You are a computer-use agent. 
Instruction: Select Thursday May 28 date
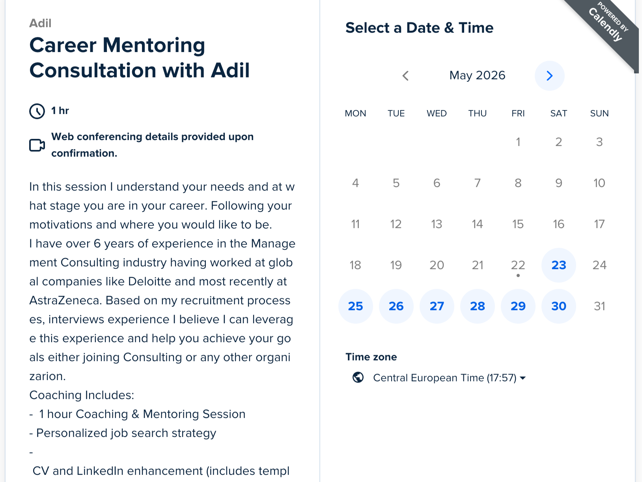477,306
